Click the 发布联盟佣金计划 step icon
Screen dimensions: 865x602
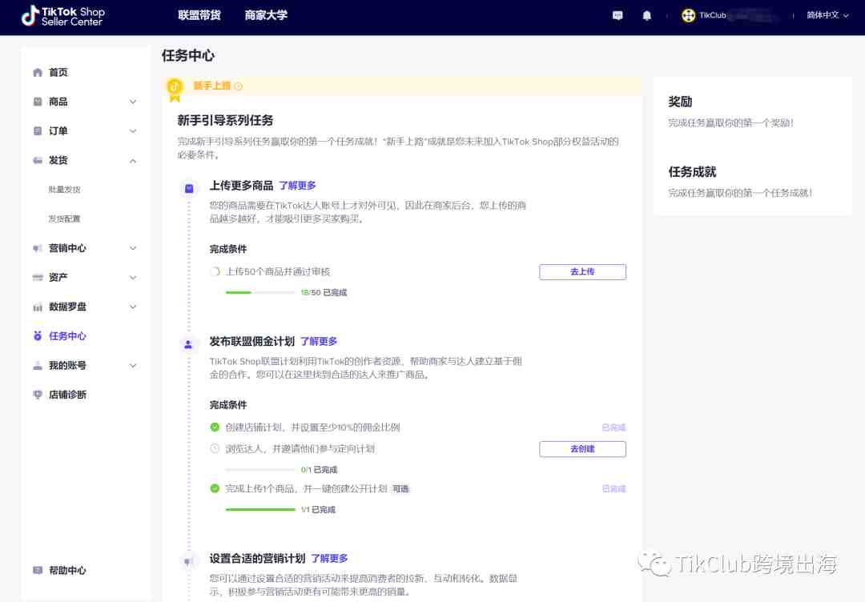click(x=188, y=344)
